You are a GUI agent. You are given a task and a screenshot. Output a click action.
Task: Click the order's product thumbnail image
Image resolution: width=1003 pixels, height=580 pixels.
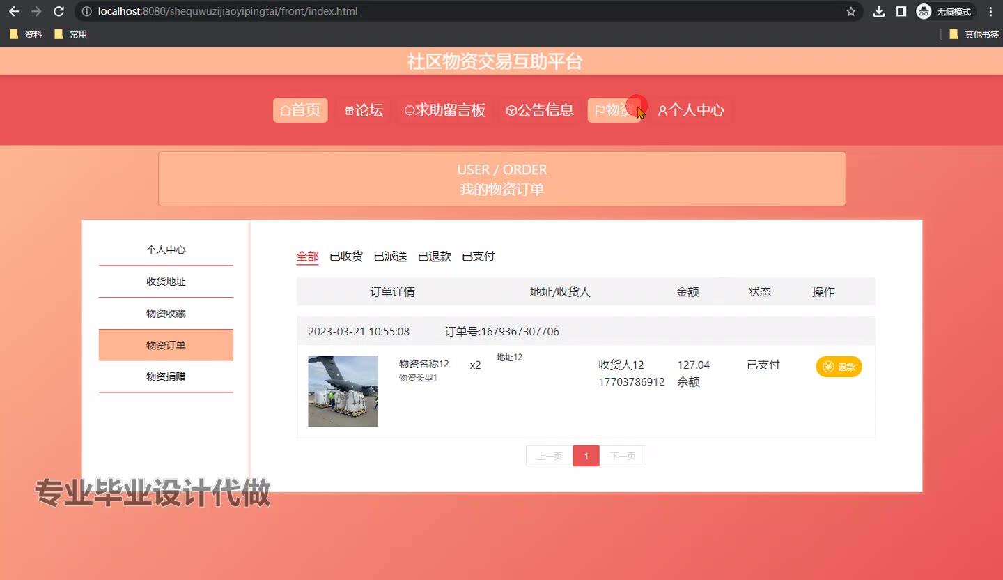[343, 391]
